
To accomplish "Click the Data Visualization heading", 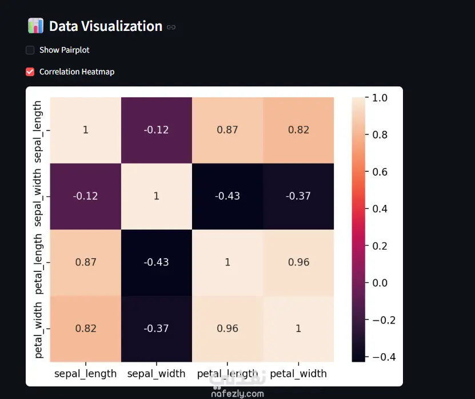I will [106, 26].
